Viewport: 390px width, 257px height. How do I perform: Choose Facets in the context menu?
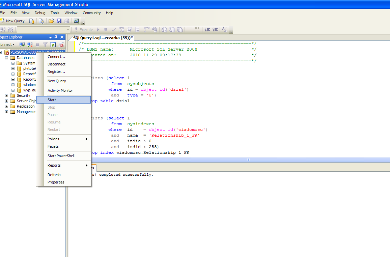point(64,146)
